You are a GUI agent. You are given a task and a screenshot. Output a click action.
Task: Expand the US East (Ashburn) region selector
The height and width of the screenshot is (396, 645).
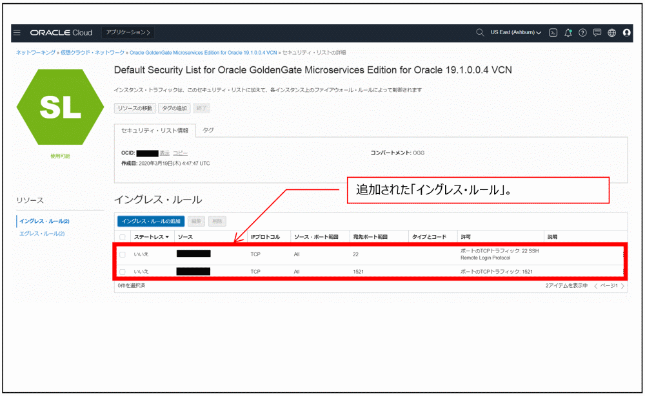click(515, 32)
